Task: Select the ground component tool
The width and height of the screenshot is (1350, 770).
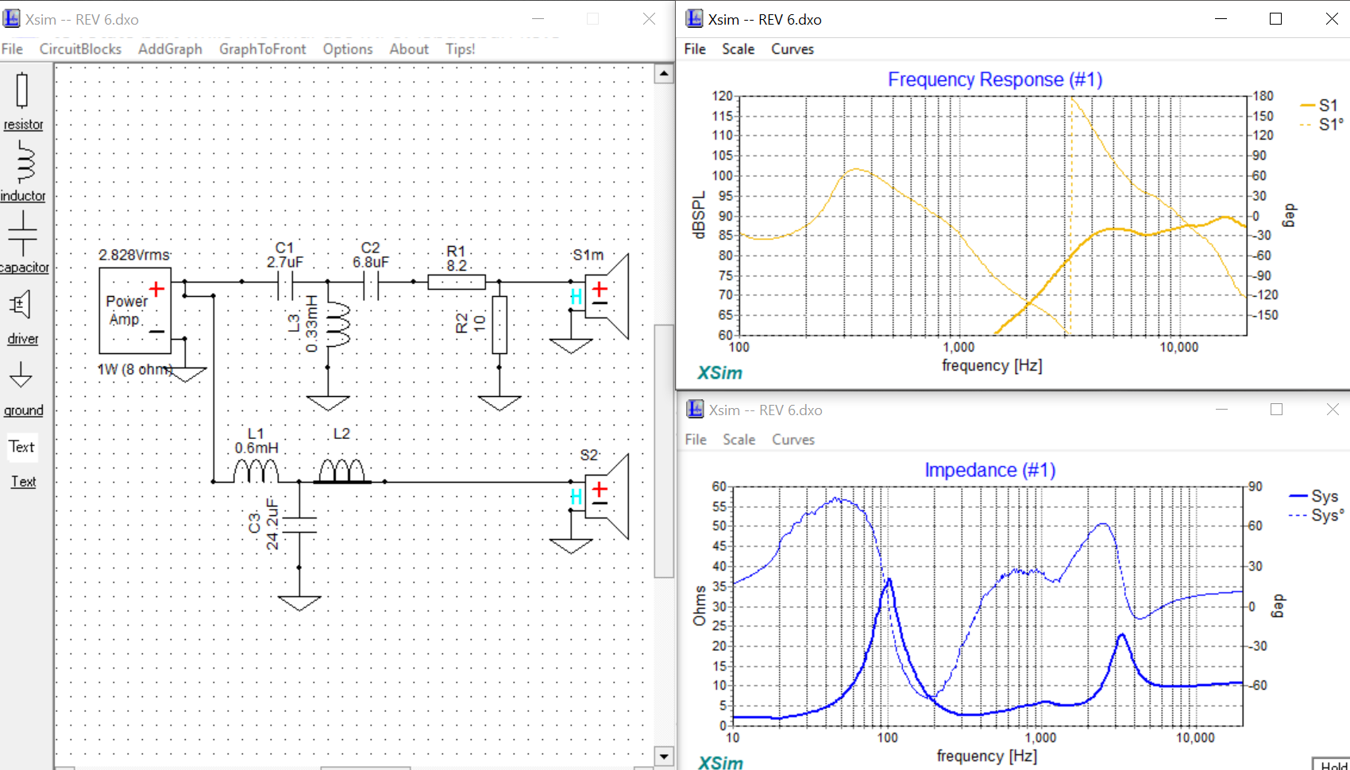Action: tap(23, 389)
